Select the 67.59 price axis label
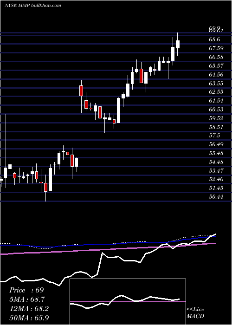232x325 pixels. click(216, 48)
